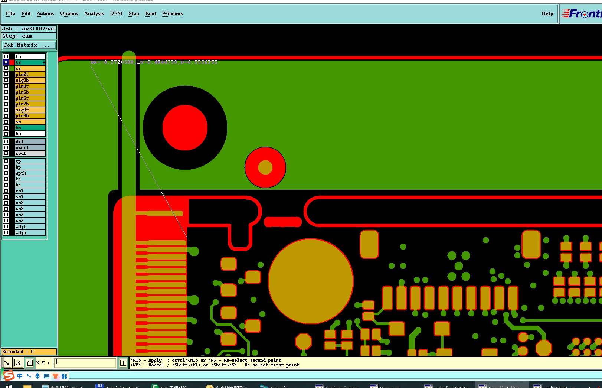Open the EDS taskbar application
The image size is (602, 388).
169,386
